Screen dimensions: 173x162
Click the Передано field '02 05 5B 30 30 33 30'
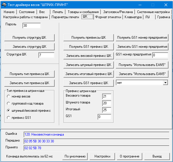[x=96, y=141]
